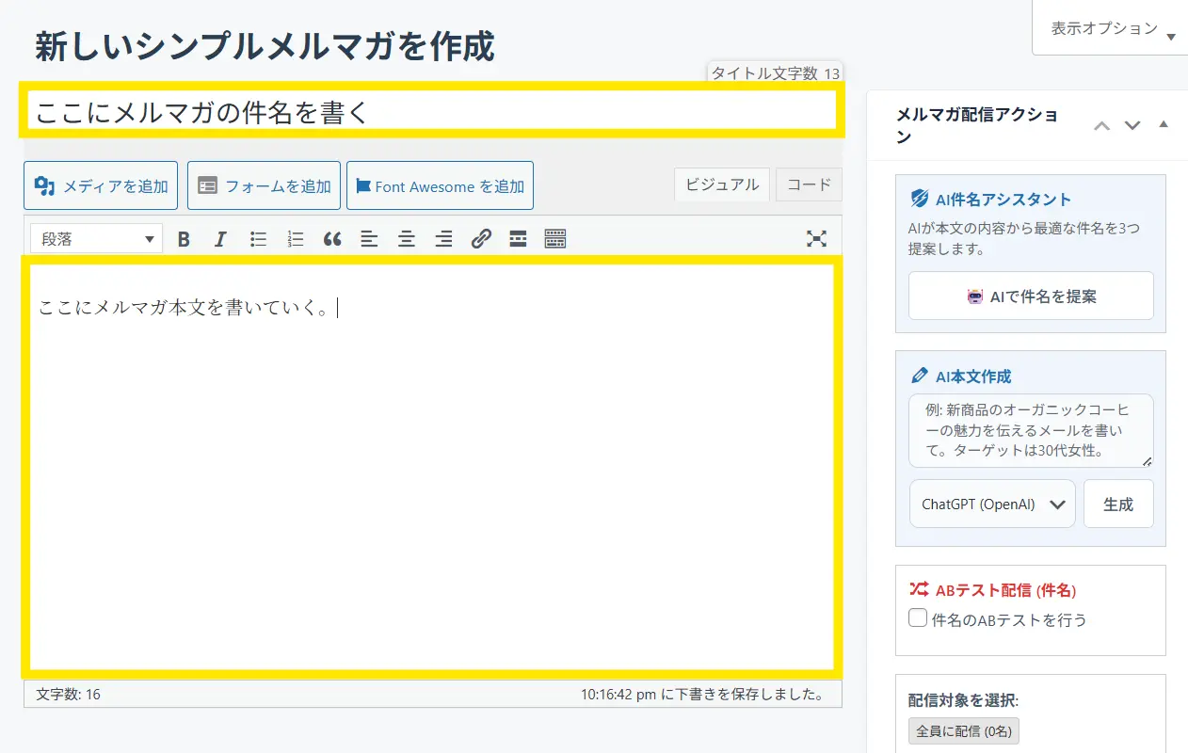Switch to the コード editor tab
This screenshot has width=1188, height=753.
[809, 184]
